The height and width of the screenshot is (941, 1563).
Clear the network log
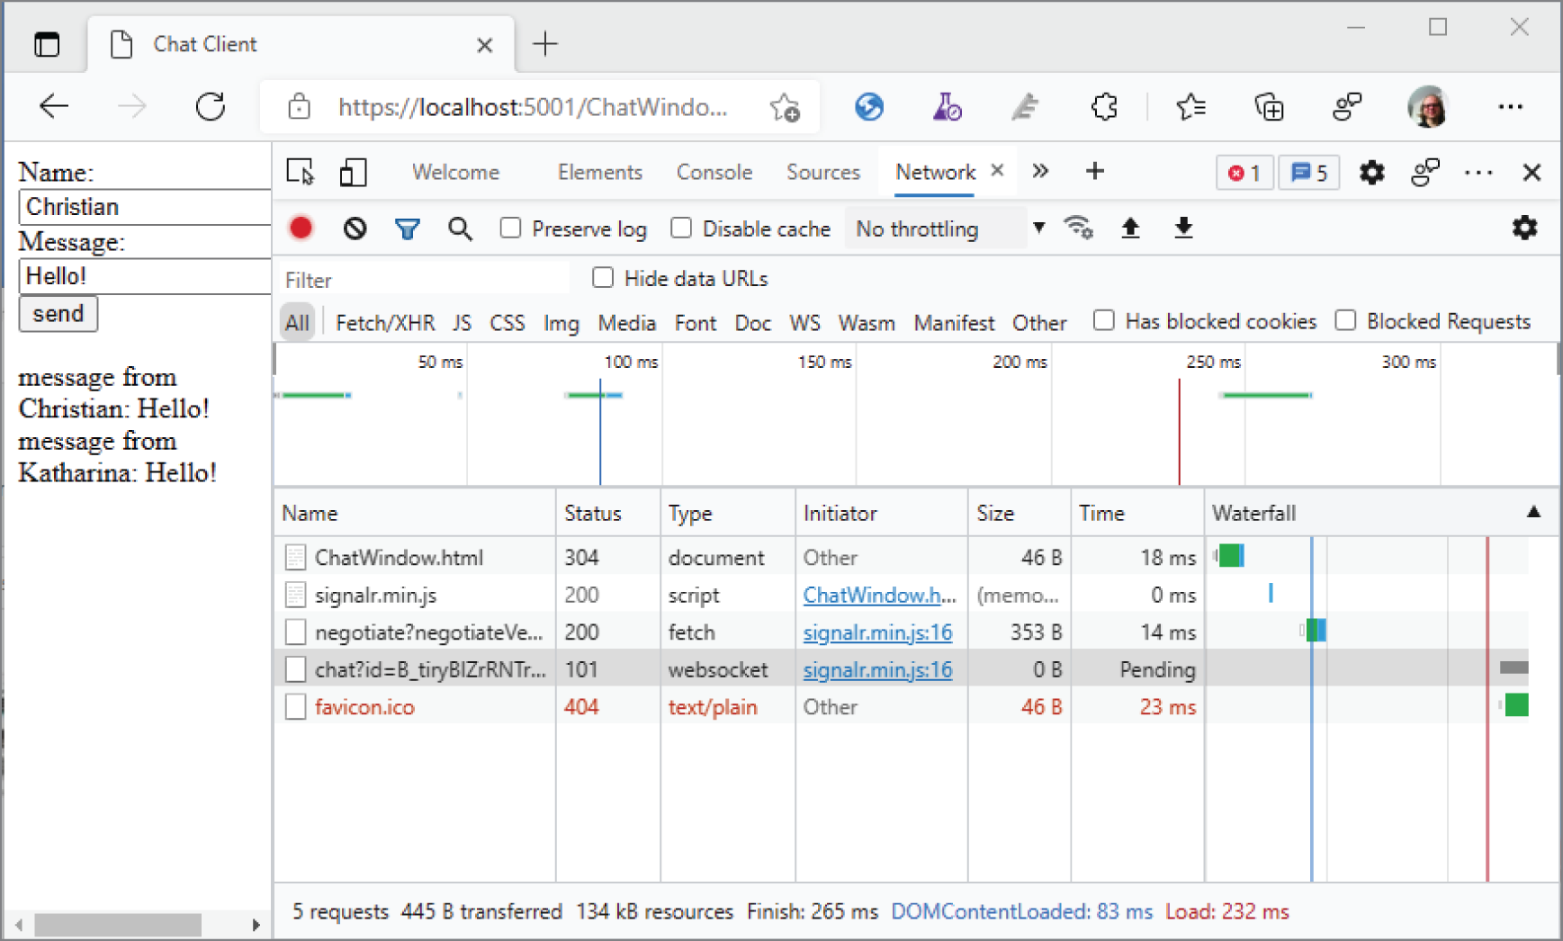tap(354, 228)
